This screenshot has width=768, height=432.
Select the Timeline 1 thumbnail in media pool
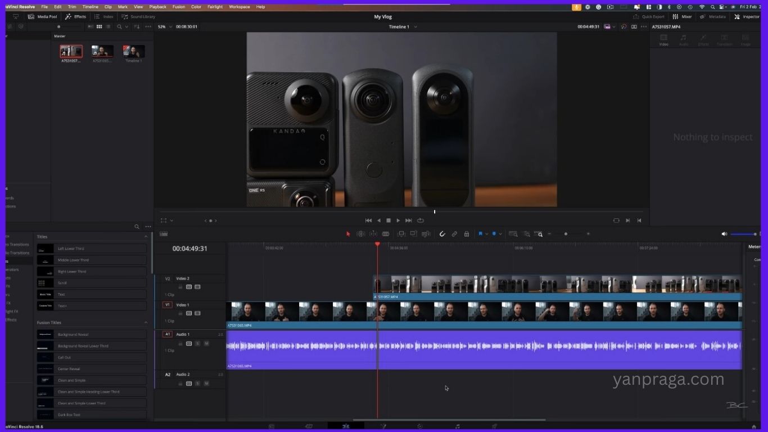coord(134,52)
